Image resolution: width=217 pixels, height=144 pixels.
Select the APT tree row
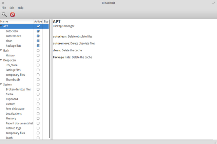coord(24,26)
